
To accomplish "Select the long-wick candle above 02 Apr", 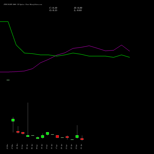I will (x=28, y=136).
